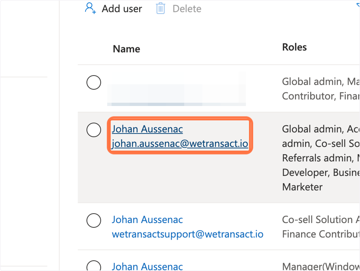Click the 'Manager(Window' roles text

pos(321,266)
